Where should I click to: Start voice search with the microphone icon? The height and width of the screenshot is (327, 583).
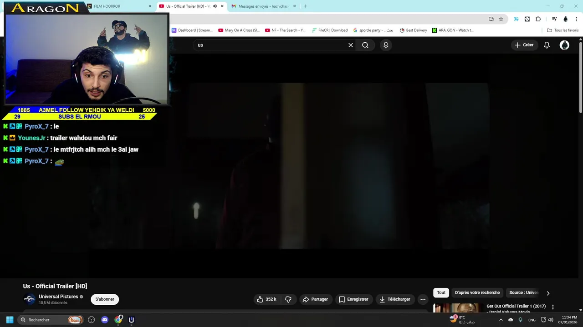pyautogui.click(x=386, y=45)
